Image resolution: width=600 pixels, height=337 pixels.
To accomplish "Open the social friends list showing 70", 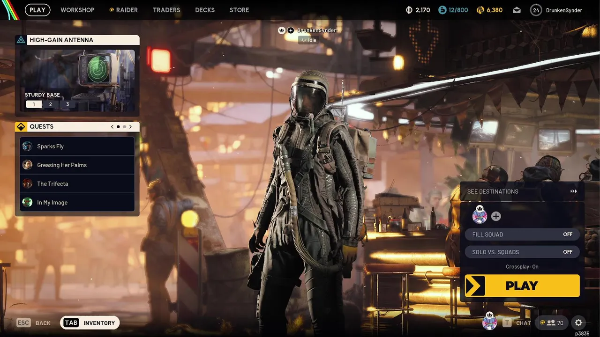I will (552, 322).
